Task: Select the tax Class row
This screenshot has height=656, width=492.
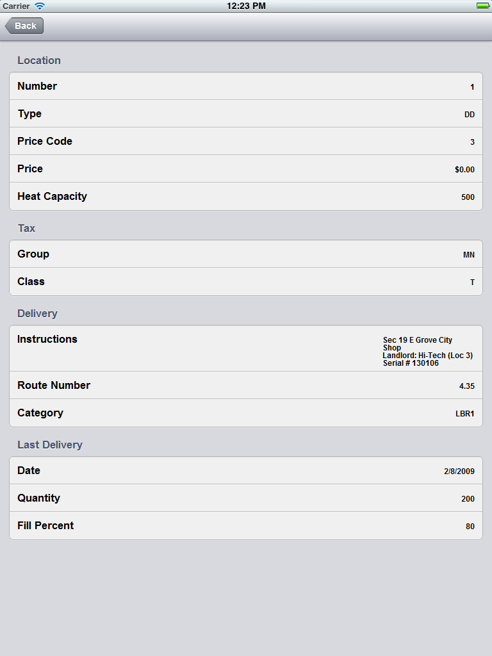Action: pyautogui.click(x=246, y=282)
